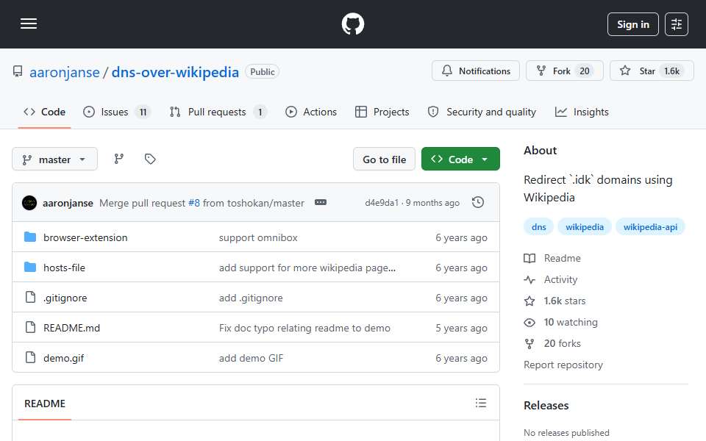The height and width of the screenshot is (441, 706).
Task: Open commit history clock icon
Action: tap(478, 203)
